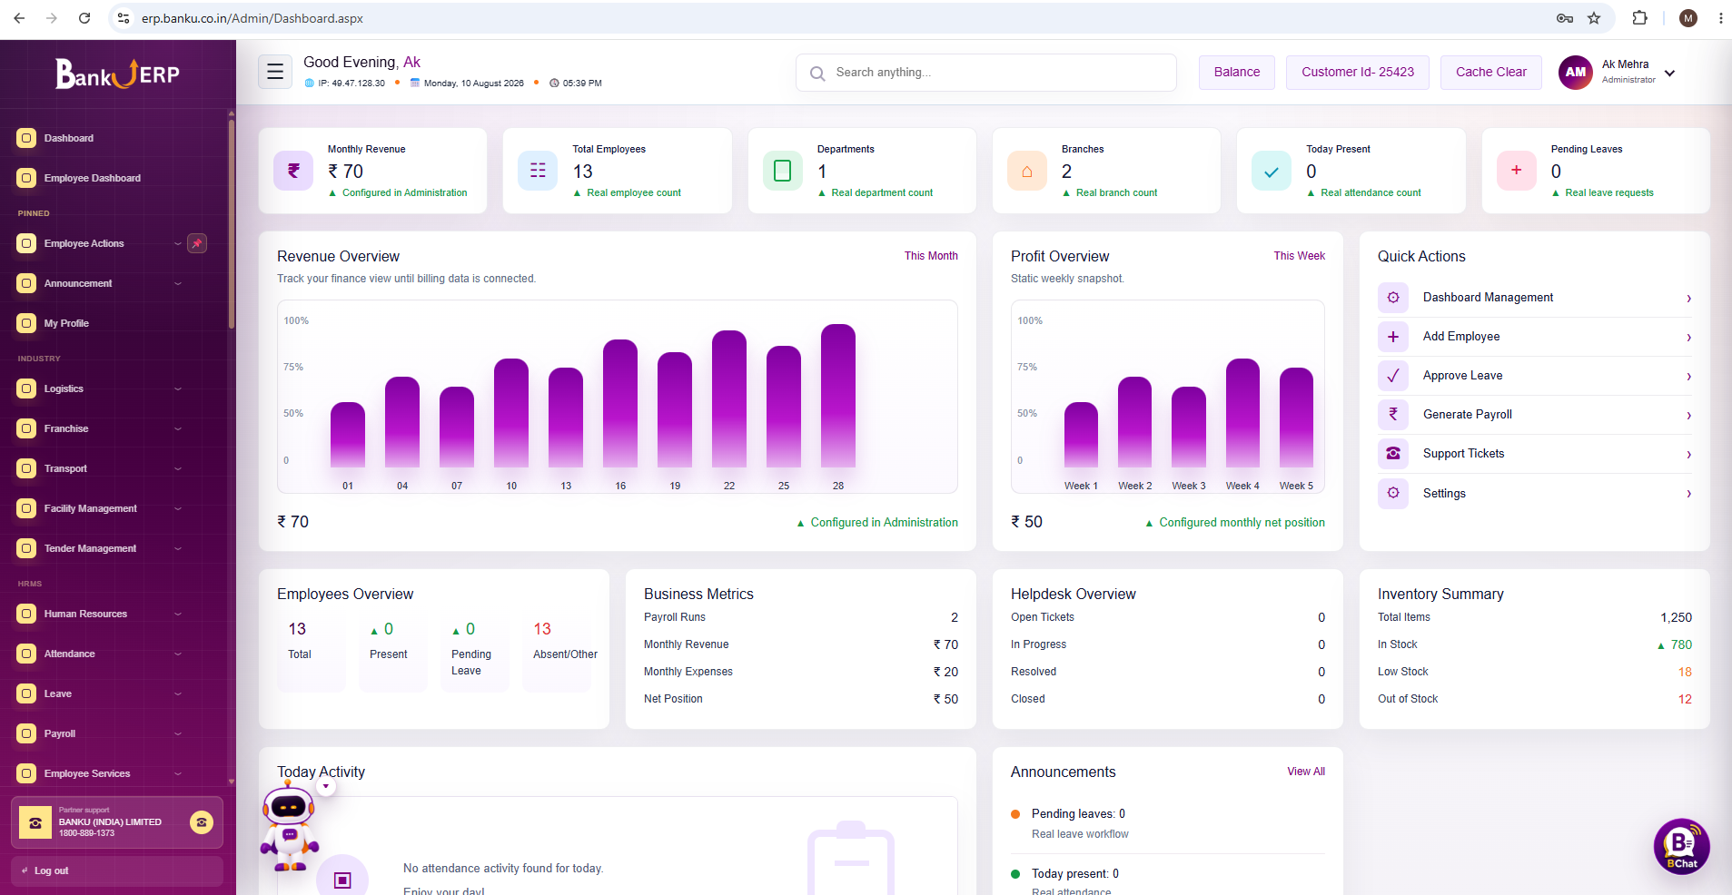
Task: Click This Week in Profit Overview
Action: (1299, 256)
